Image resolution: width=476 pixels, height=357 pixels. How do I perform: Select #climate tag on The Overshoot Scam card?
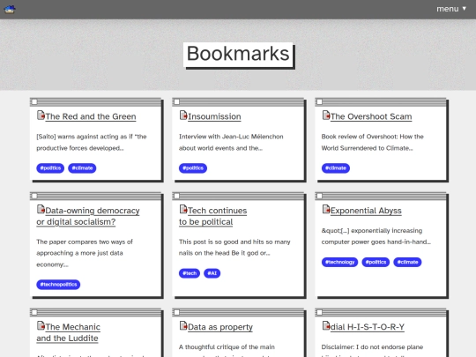pos(336,168)
